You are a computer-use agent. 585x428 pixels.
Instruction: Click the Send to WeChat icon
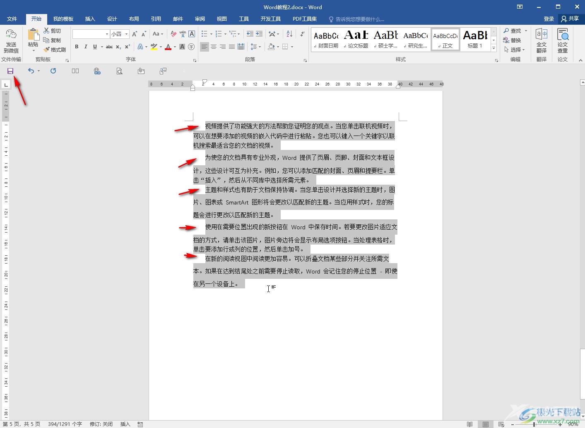(x=11, y=34)
